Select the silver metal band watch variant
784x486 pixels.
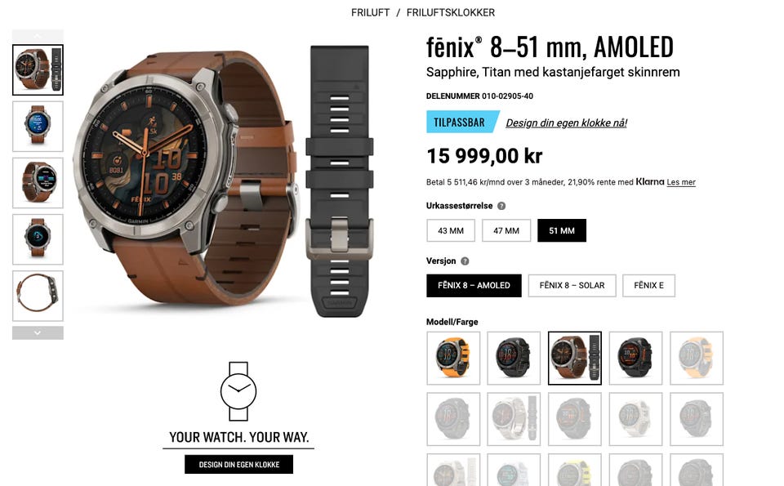[x=514, y=419]
